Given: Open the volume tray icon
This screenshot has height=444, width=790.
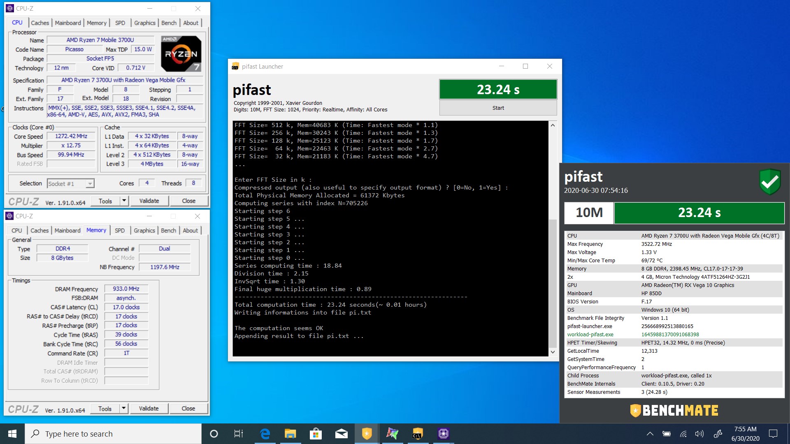Looking at the screenshot, I should click(x=699, y=434).
